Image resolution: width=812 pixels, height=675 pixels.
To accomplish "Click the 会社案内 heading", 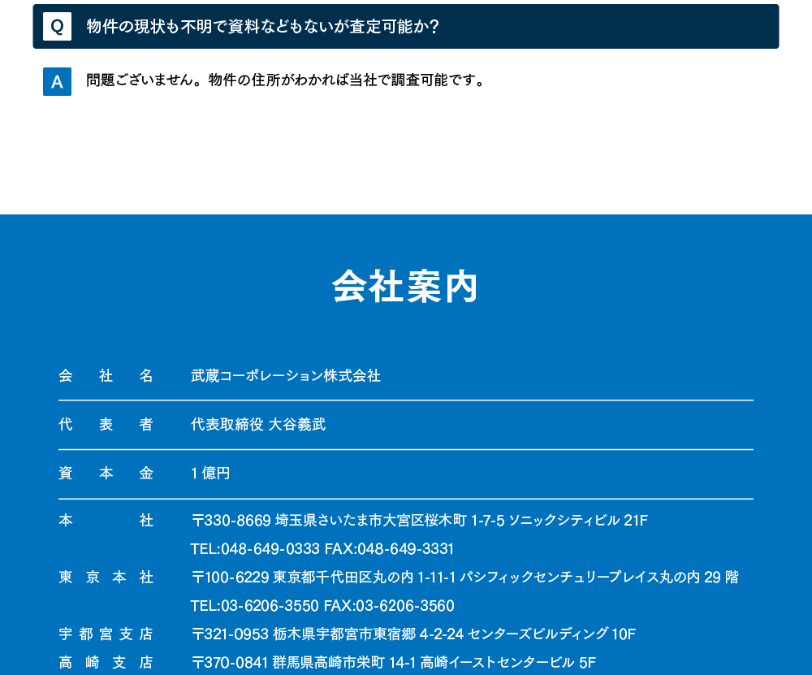I will pyautogui.click(x=405, y=287).
